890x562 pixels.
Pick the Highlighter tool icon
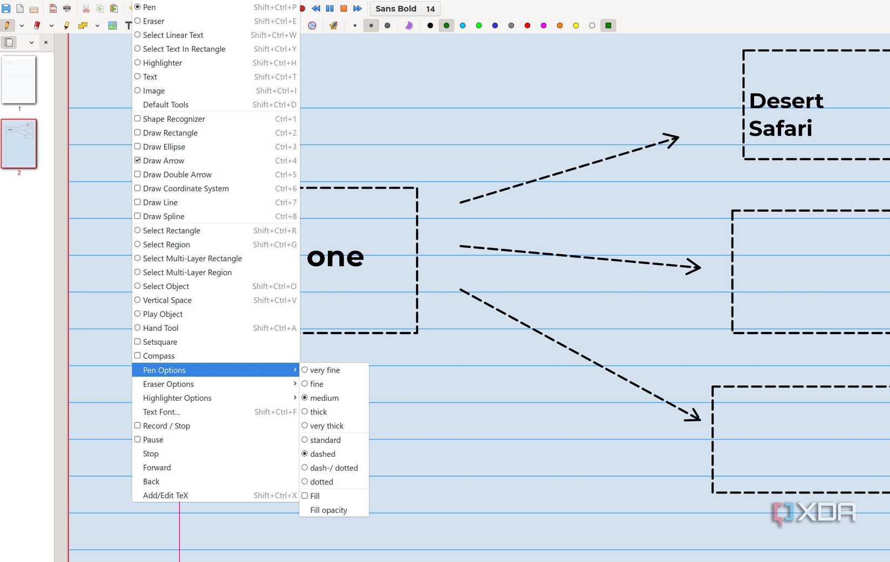(66, 25)
